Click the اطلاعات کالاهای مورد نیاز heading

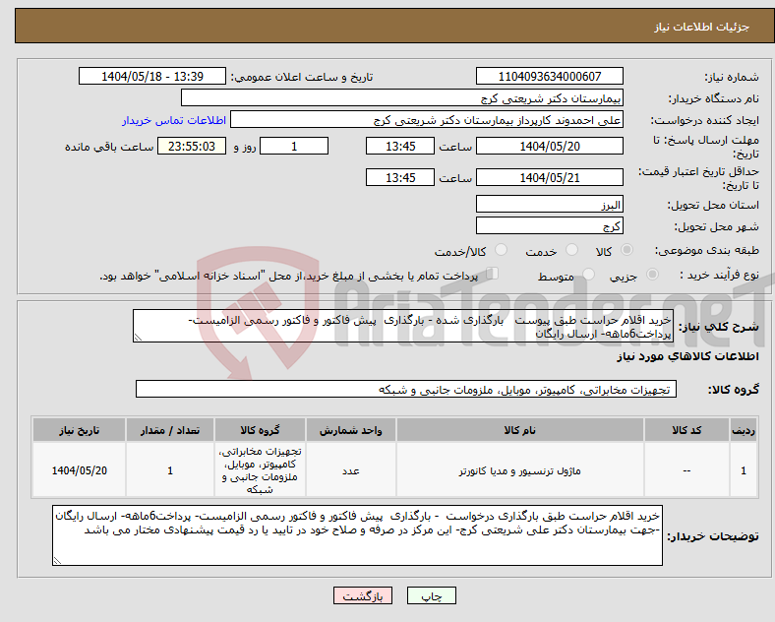click(x=687, y=356)
